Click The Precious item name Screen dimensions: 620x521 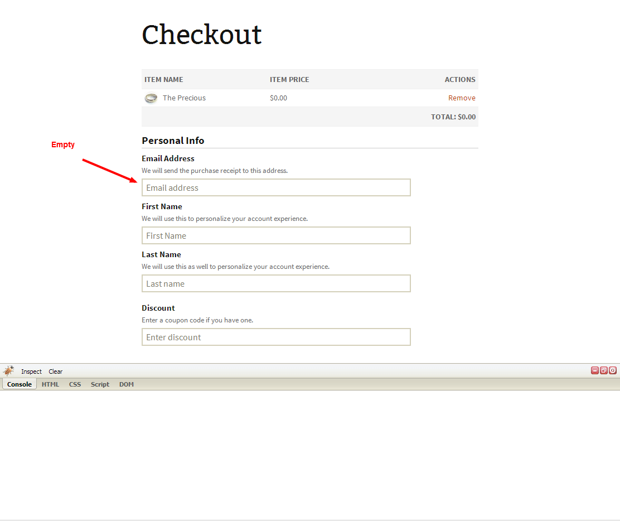tap(184, 98)
